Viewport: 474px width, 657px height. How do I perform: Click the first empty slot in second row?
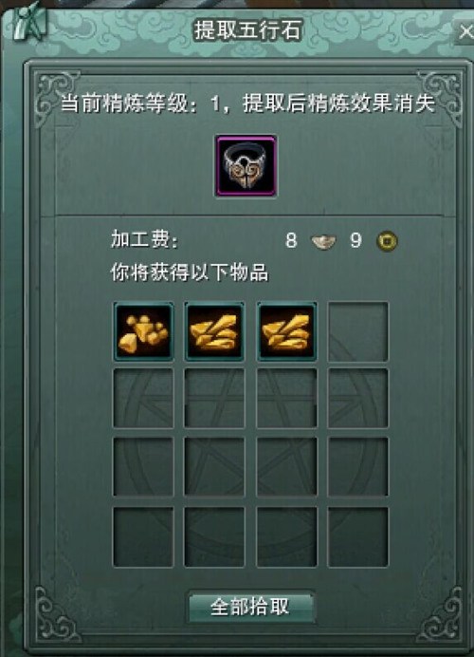coord(143,399)
